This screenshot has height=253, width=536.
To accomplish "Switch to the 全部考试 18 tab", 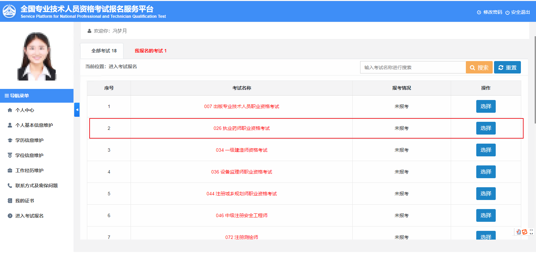I will pyautogui.click(x=104, y=51).
